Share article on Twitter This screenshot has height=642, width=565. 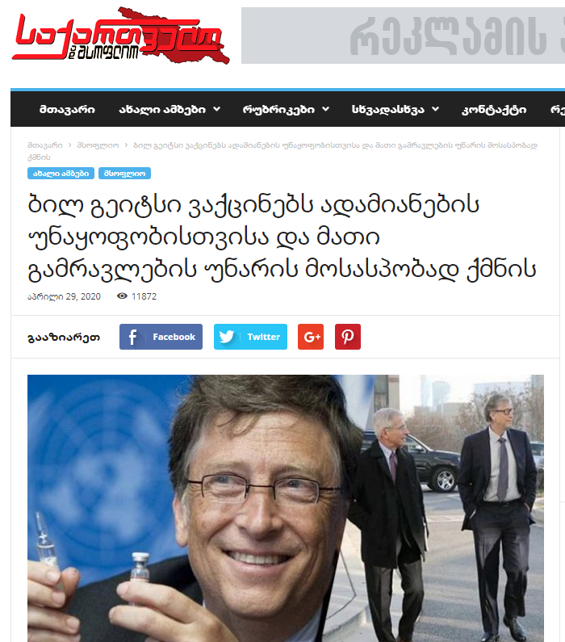[250, 337]
